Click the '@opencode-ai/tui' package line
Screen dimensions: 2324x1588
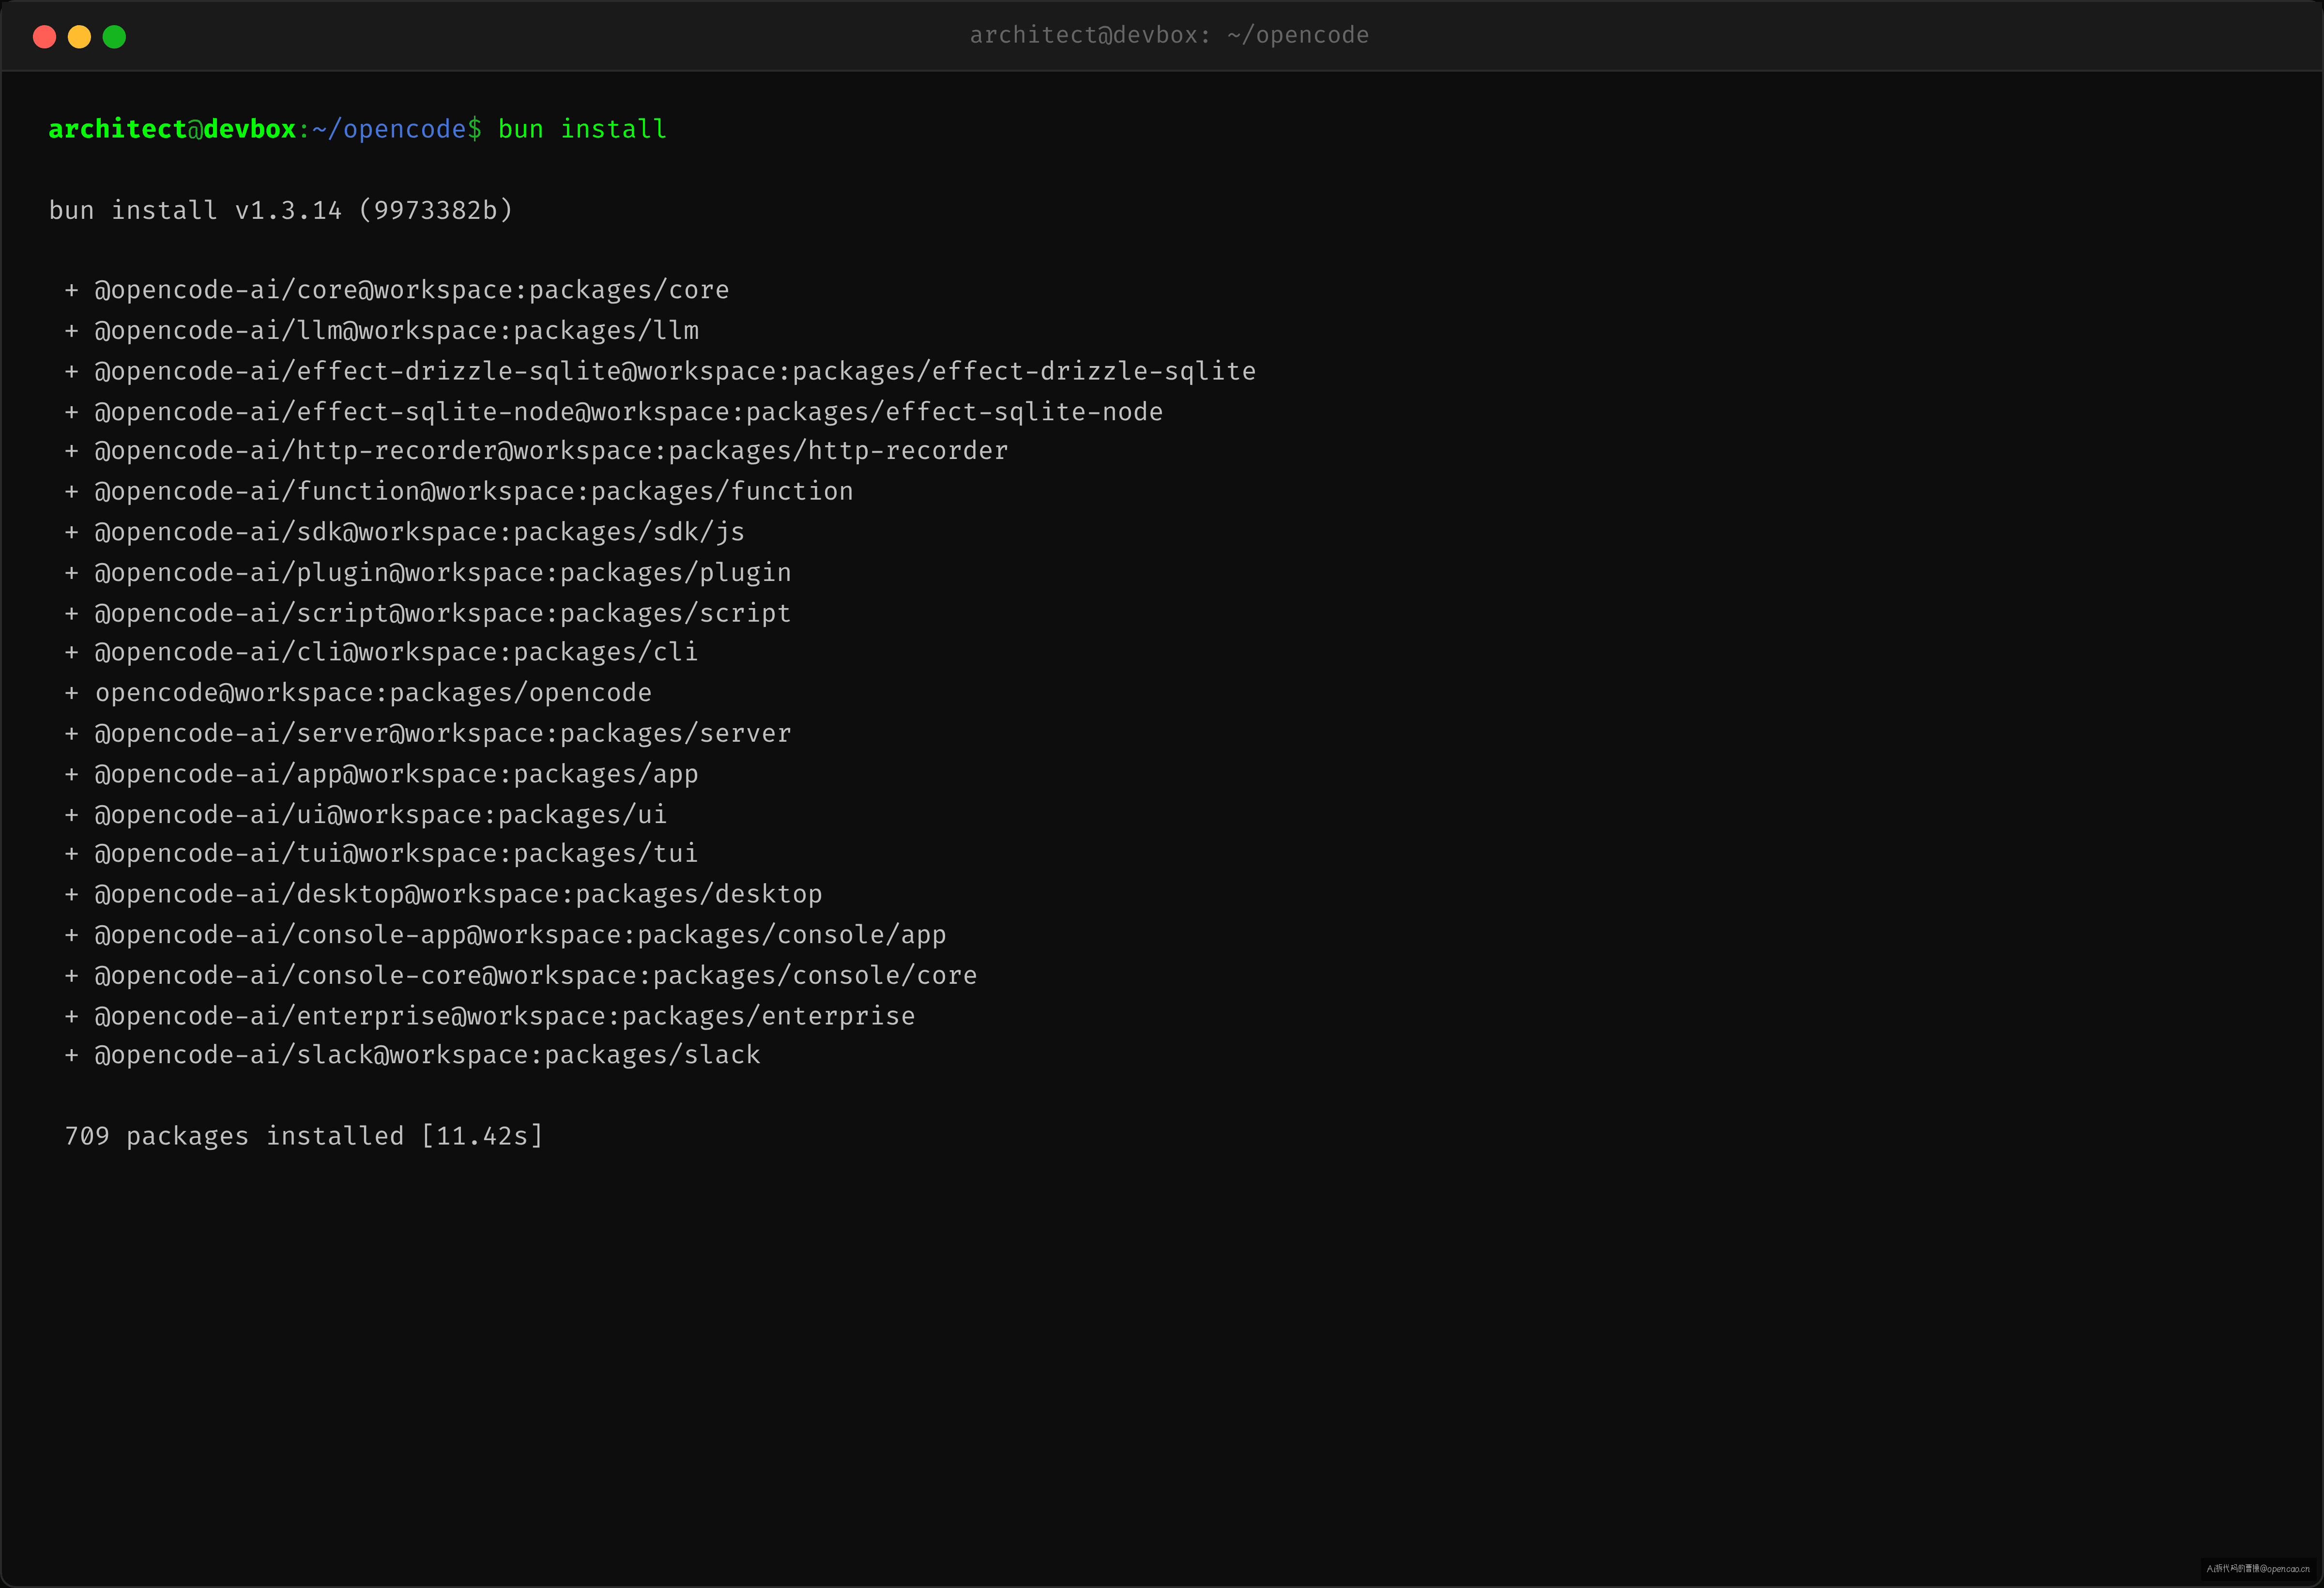point(381,854)
